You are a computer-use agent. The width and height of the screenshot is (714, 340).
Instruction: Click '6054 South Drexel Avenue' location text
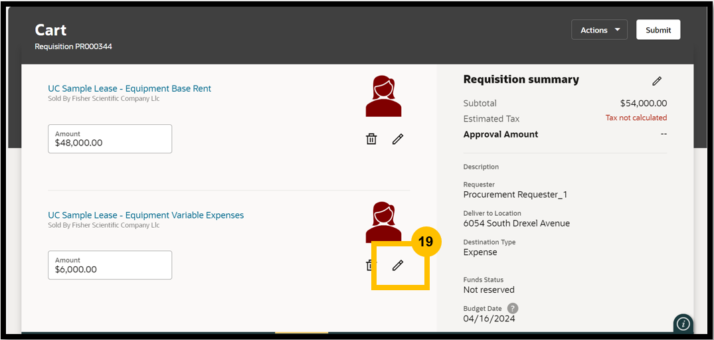[516, 224]
